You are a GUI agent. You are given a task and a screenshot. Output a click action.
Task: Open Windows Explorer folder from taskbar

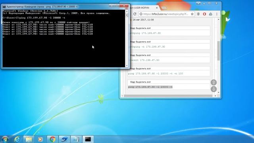(x=29, y=139)
